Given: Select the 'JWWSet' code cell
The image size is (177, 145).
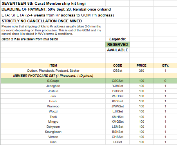Looking at the screenshot, I should (x=117, y=106).
